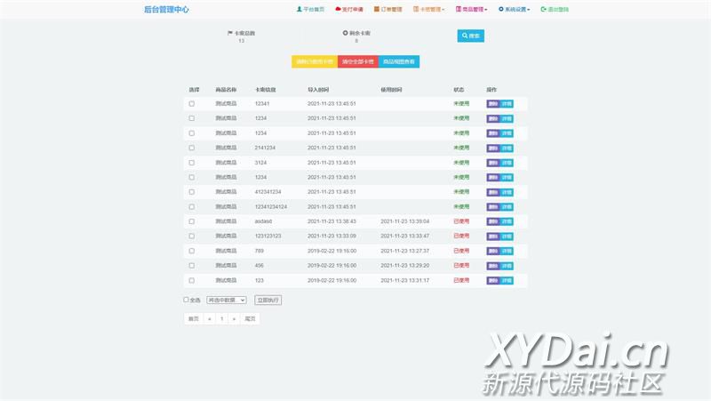Image resolution: width=711 pixels, height=401 pixels.
Task: Open the bulk action select dropdown
Action: (x=226, y=301)
